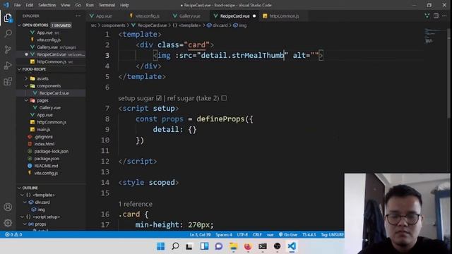Click CRLF end of line selector
The width and height of the screenshot is (452, 254).
(x=257, y=235)
